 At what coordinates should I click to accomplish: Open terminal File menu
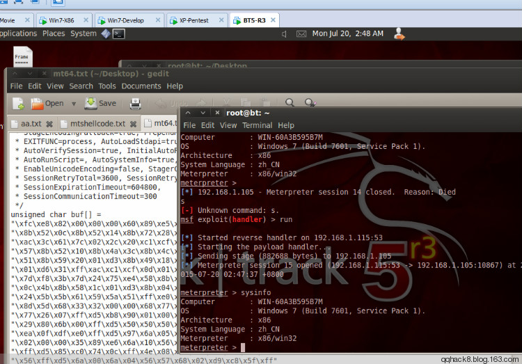(189, 125)
